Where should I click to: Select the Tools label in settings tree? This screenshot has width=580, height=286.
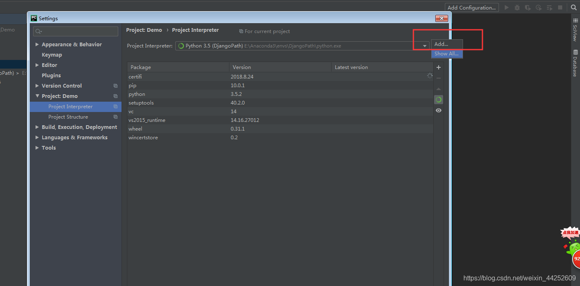click(49, 148)
